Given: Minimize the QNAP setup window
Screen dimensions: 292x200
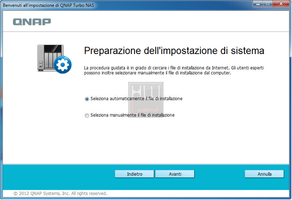Looking at the screenshot, I should pyautogui.click(x=258, y=4).
